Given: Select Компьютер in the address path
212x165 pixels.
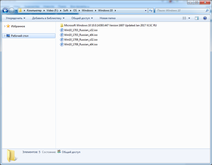Looking at the screenshot, I should [34, 10].
